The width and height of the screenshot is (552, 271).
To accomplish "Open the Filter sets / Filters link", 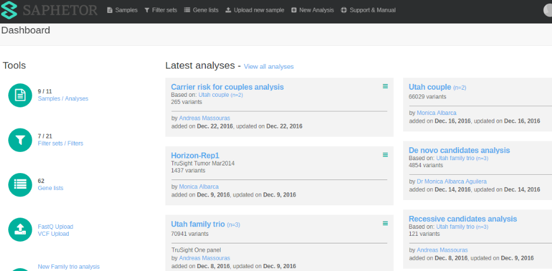I will 61,143.
